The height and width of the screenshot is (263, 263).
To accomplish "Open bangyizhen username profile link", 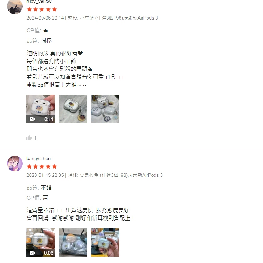I will [x=39, y=159].
